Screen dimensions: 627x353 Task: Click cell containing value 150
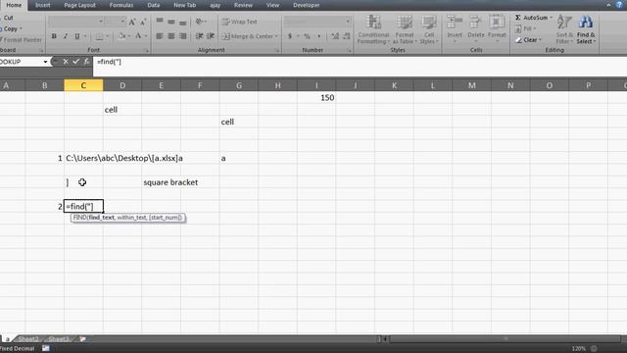coord(316,98)
